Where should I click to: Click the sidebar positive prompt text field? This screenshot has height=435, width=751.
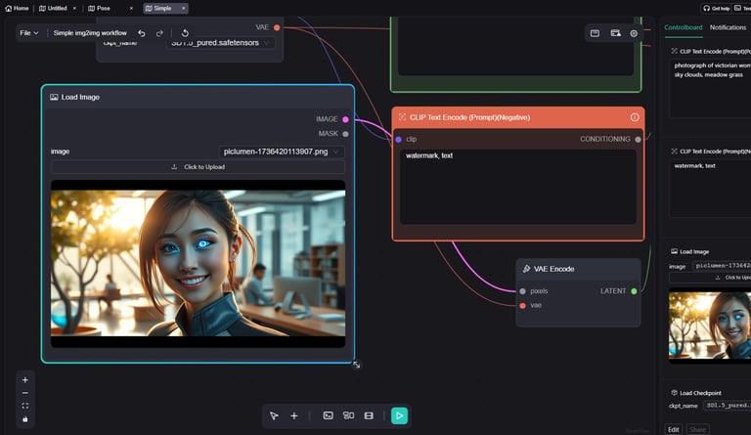[710, 89]
